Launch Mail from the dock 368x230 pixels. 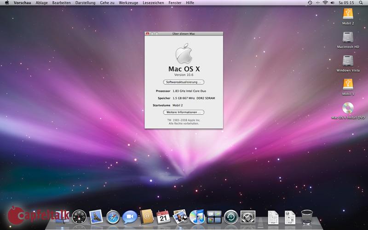pyautogui.click(x=96, y=217)
